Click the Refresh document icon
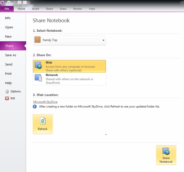184x172 pixels. (x=43, y=121)
